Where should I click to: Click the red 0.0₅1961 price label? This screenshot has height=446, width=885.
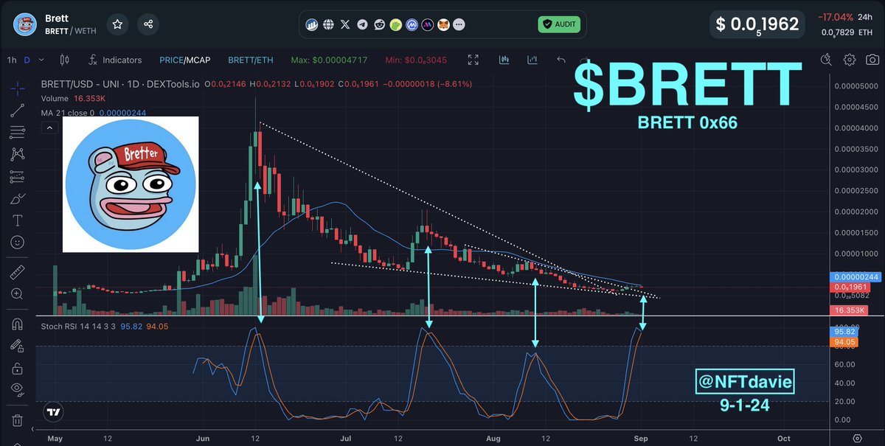(850, 287)
